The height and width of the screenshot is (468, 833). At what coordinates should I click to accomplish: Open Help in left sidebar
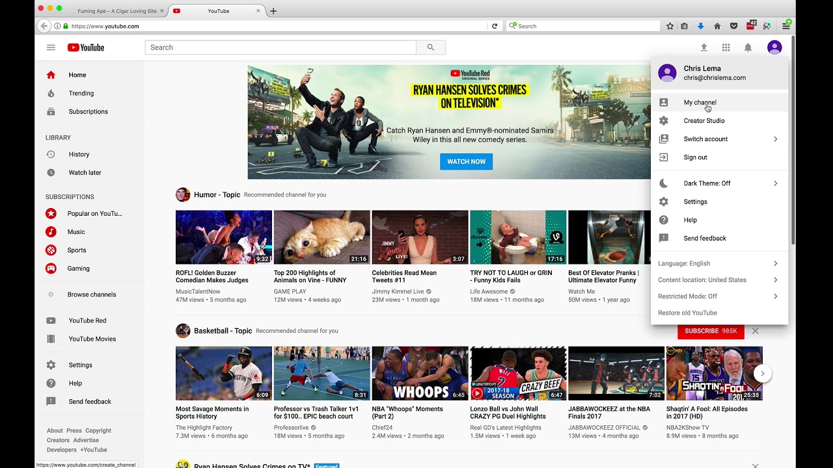point(90,383)
